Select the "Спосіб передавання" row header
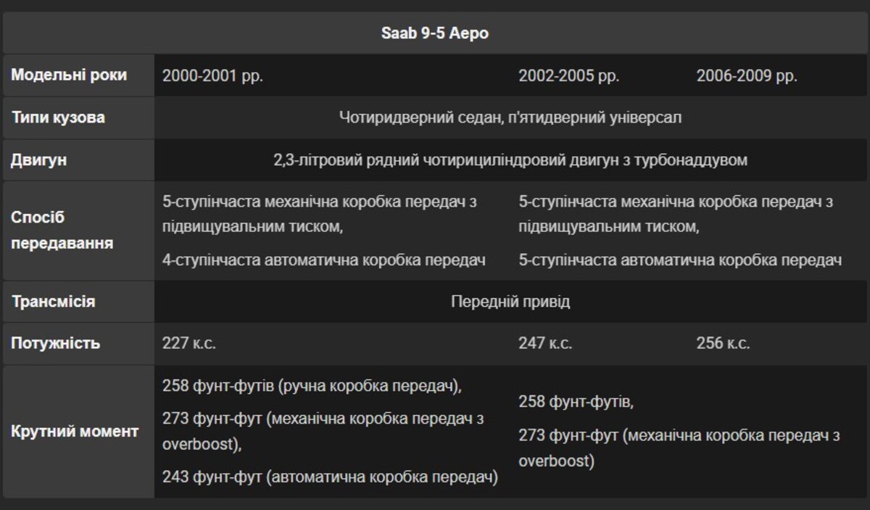Viewport: 870px width, 510px height. point(62,230)
